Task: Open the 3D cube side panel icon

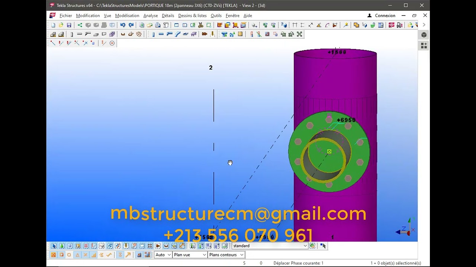Action: 424,34
